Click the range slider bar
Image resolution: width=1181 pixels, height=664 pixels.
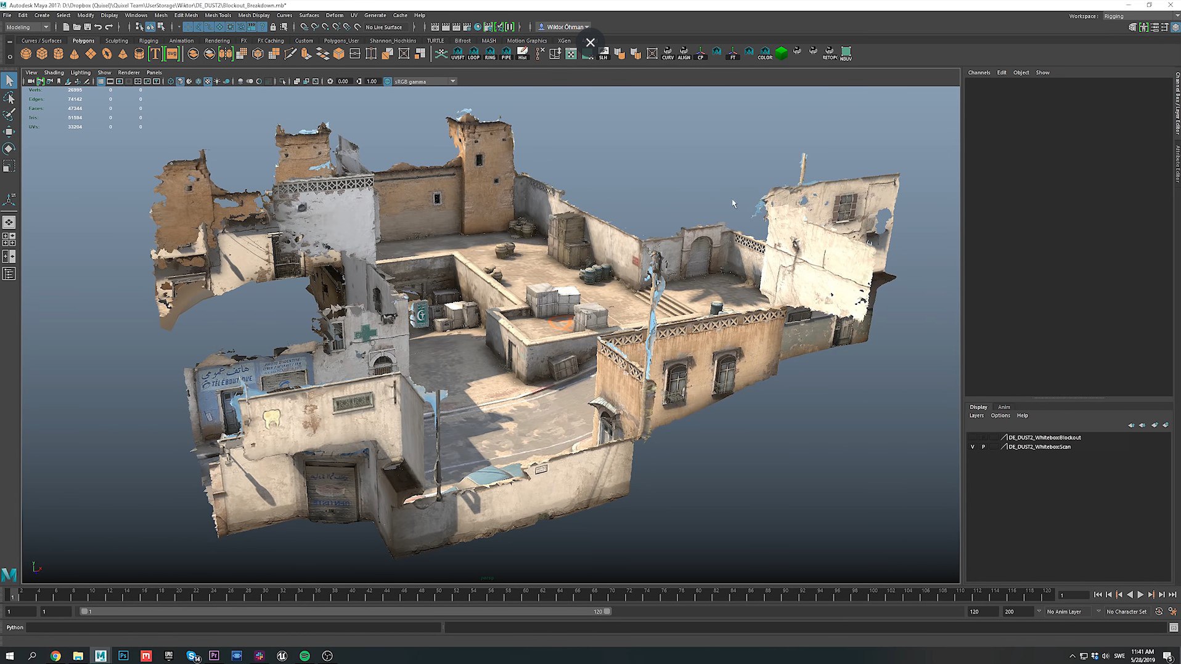(x=345, y=612)
